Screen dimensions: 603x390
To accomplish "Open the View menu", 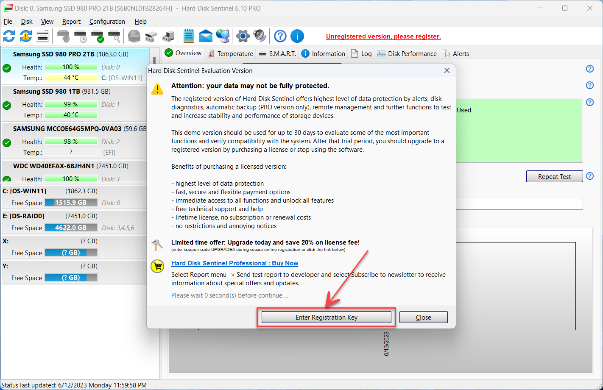I will coord(47,22).
